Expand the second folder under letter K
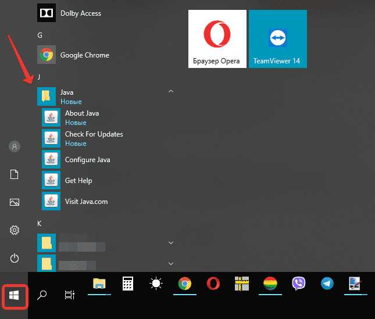The image size is (375, 319). (171, 263)
